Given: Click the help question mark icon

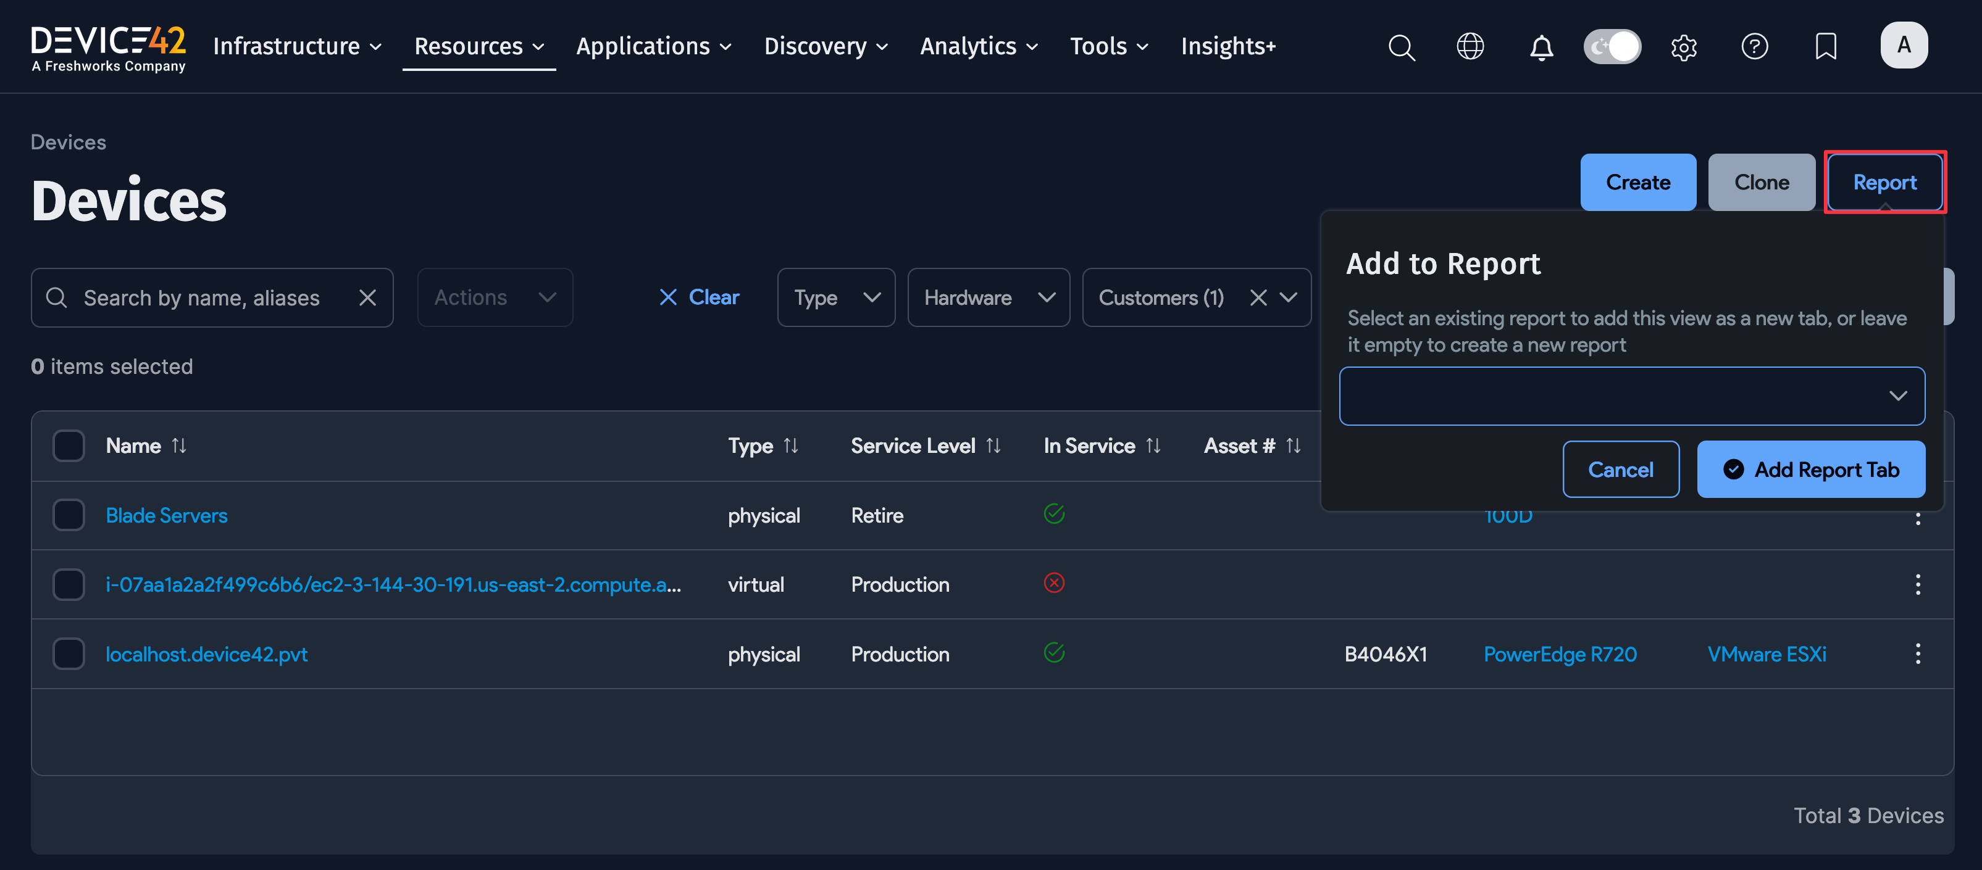Looking at the screenshot, I should pos(1754,47).
